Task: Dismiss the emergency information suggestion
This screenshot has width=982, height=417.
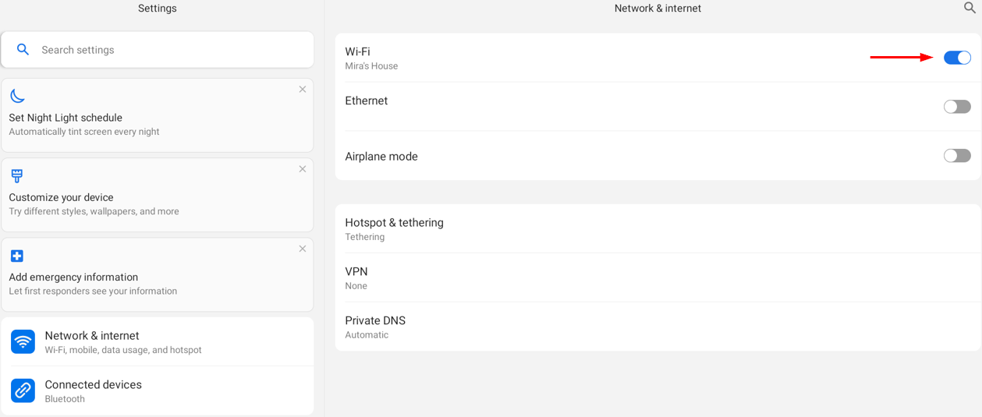Action: coord(303,249)
